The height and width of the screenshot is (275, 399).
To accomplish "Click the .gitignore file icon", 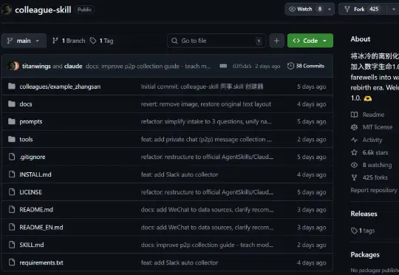I will (x=12, y=157).
